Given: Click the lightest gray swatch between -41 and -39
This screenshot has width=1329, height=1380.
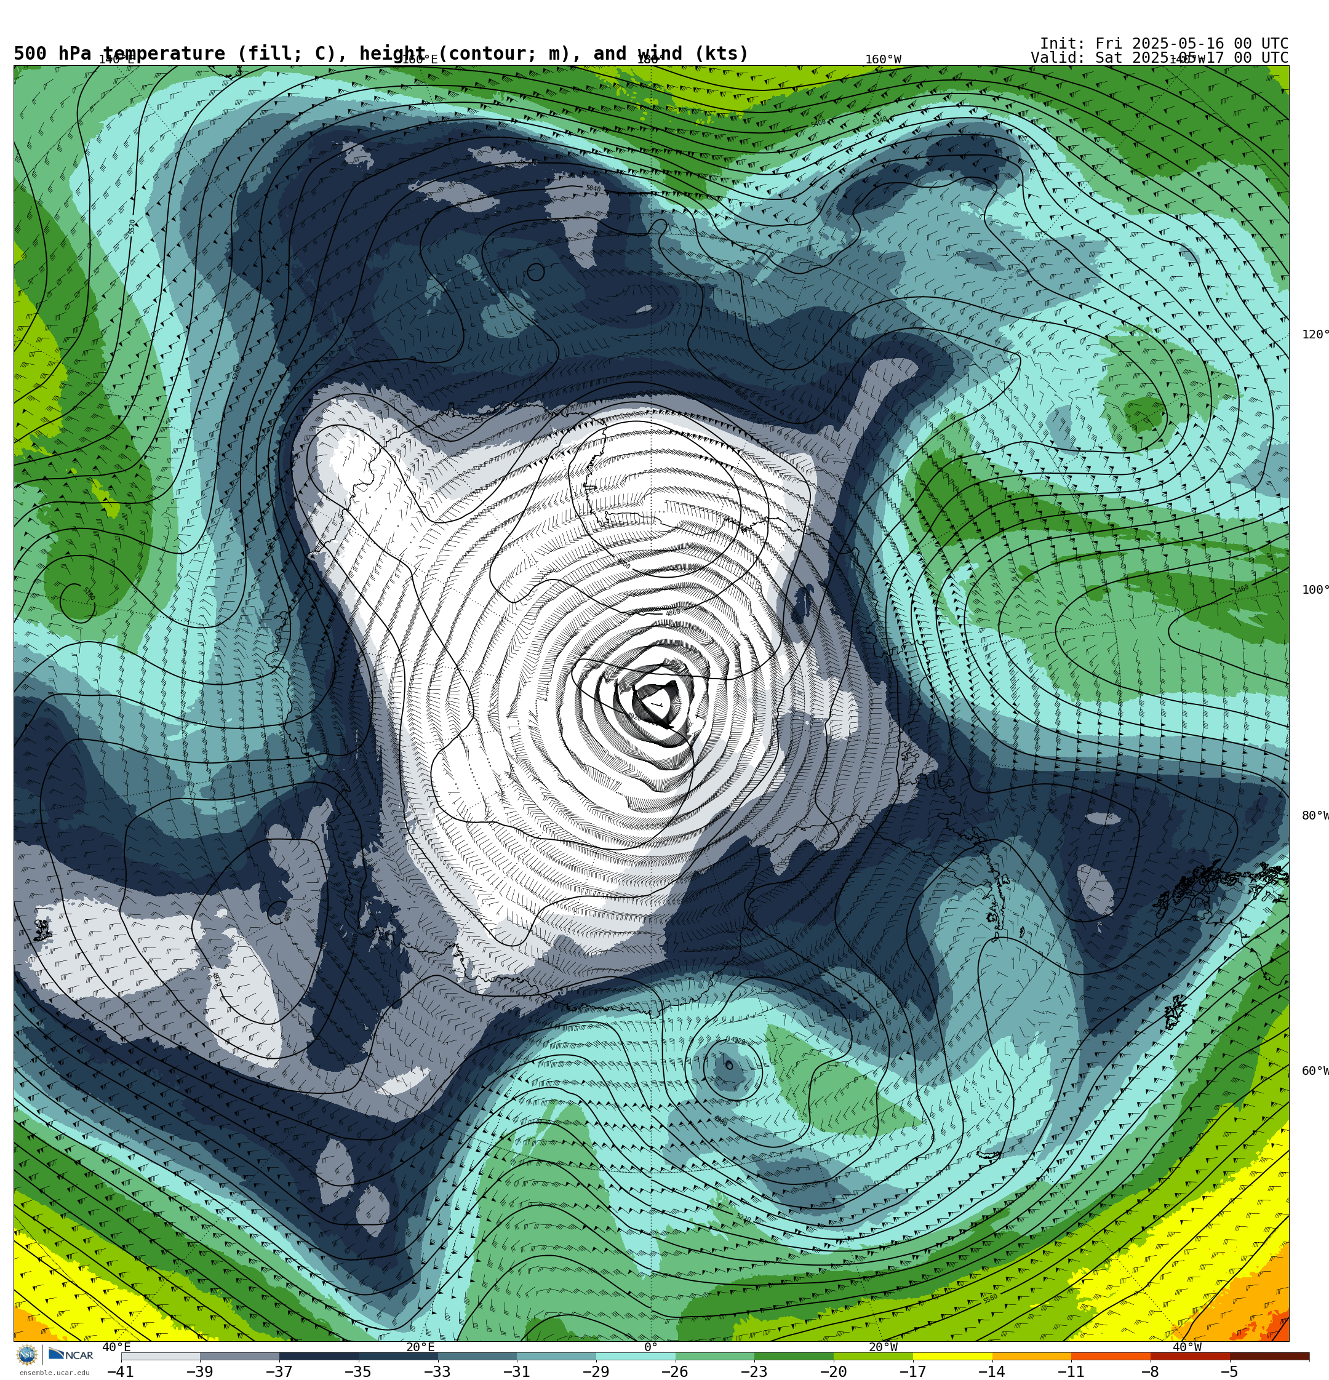Looking at the screenshot, I should coord(161,1356).
